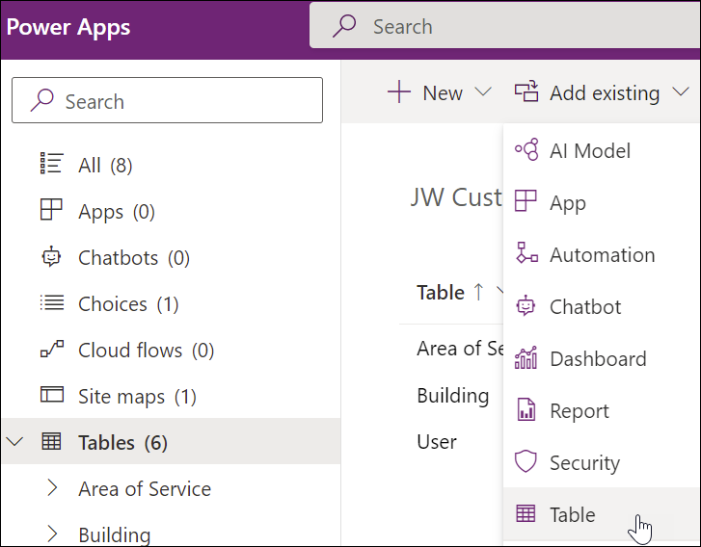This screenshot has width=701, height=547.
Task: Select Tables (6) in the sidebar
Action: tap(171, 442)
